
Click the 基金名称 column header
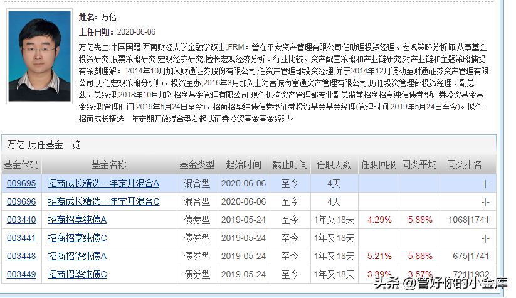pyautogui.click(x=109, y=164)
